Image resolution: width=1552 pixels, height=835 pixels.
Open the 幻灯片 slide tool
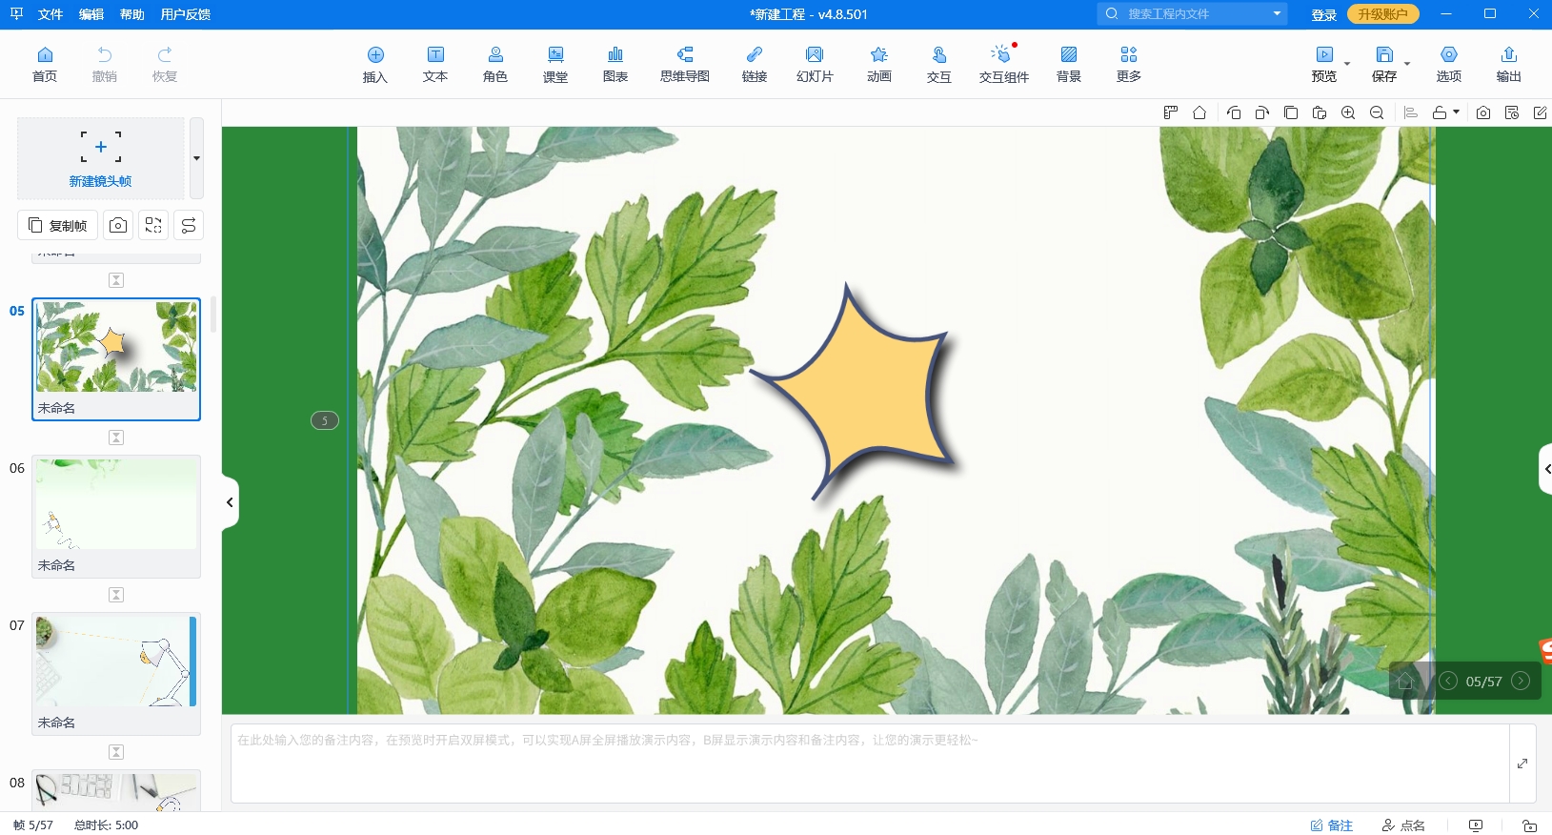[815, 64]
